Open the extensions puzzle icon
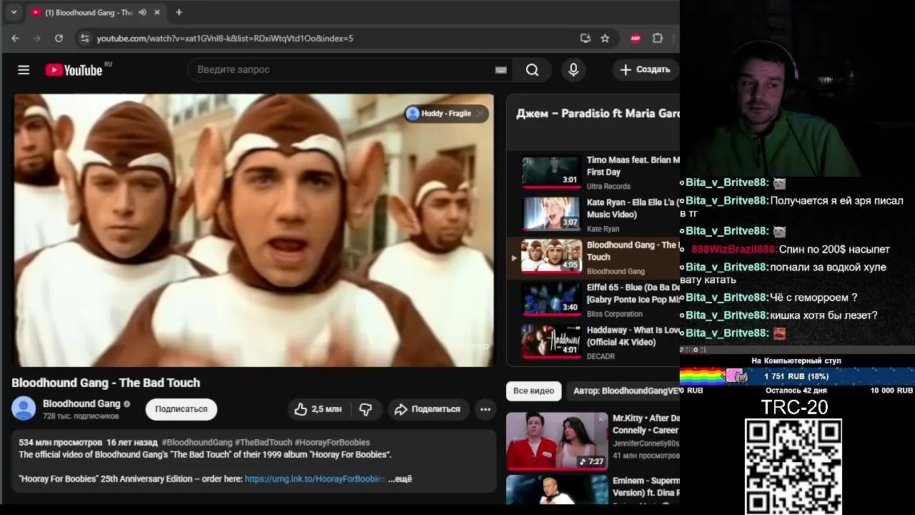The image size is (915, 515). (658, 38)
